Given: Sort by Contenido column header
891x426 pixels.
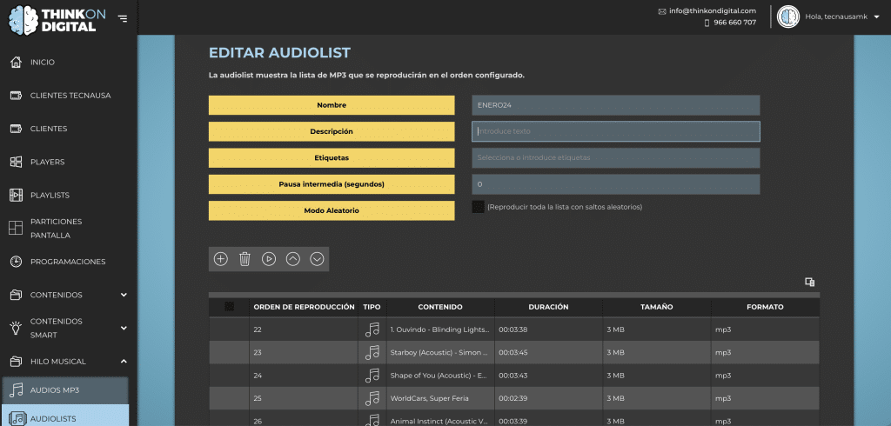Looking at the screenshot, I should tap(439, 307).
